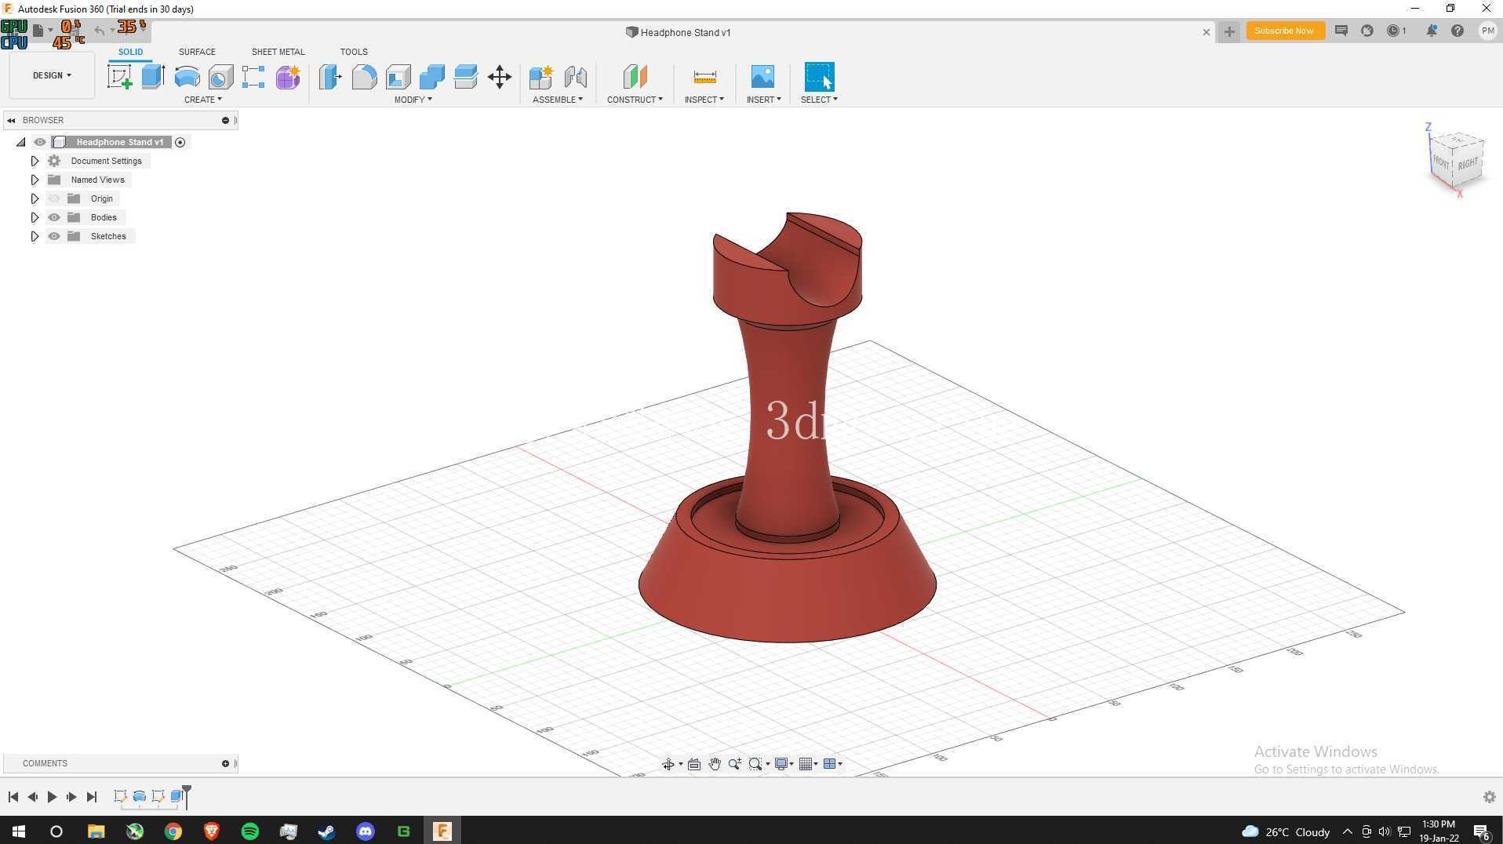Select the Offset Face tool
The width and height of the screenshot is (1503, 844).
[x=465, y=77]
